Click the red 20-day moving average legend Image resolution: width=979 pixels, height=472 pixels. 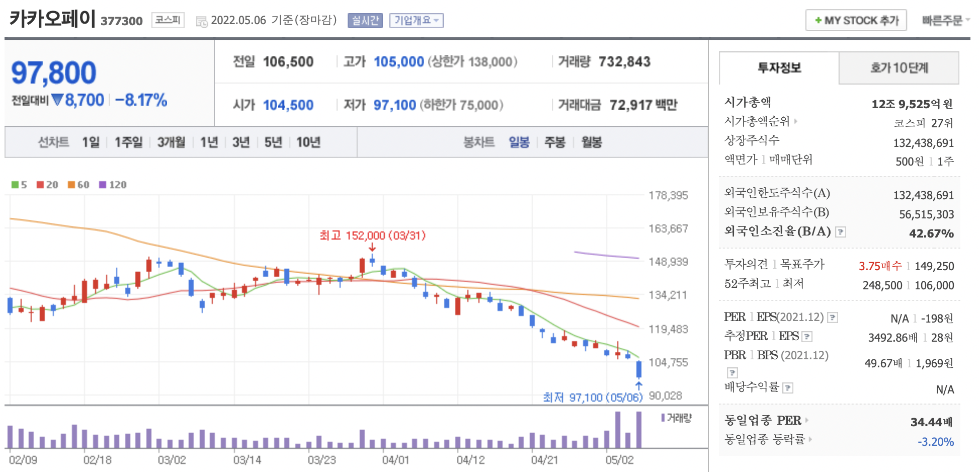(47, 185)
